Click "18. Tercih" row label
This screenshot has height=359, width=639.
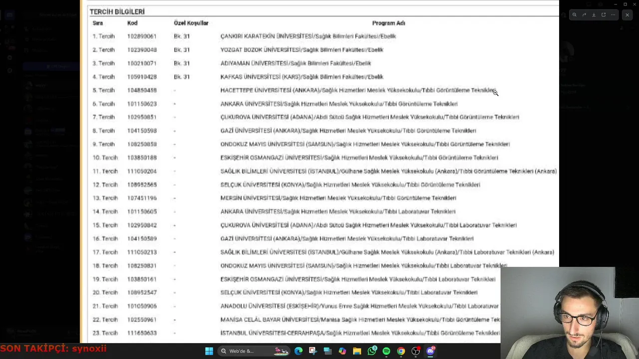click(105, 266)
